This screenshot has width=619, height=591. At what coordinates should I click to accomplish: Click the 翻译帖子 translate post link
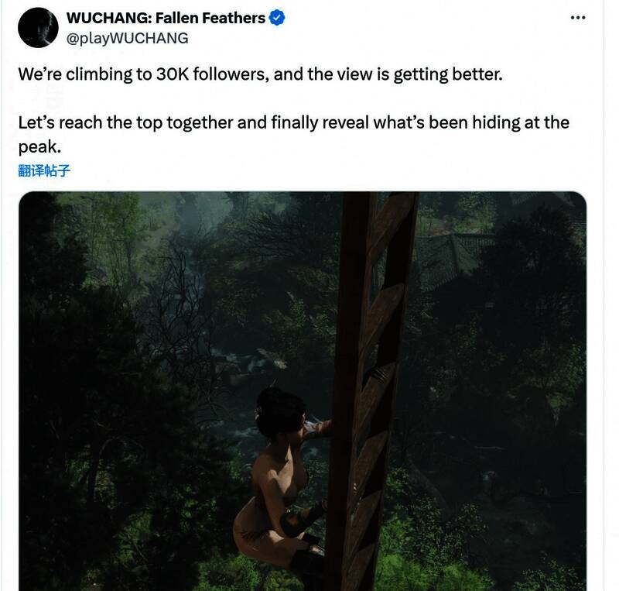coord(44,170)
